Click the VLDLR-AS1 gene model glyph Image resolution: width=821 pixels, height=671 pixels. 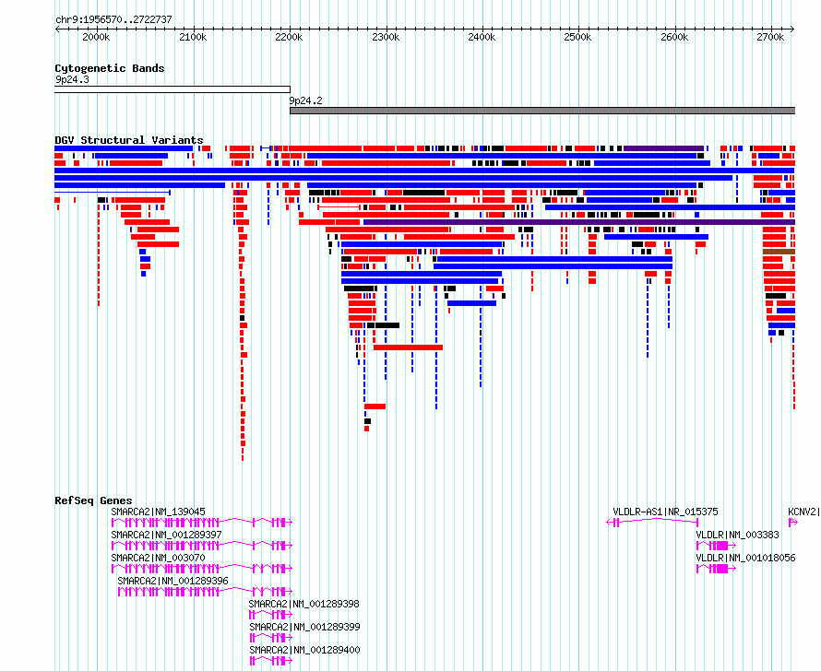coord(652,522)
